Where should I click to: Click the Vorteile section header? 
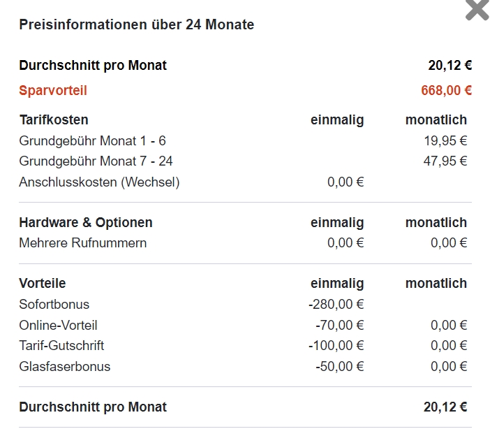[x=43, y=283]
